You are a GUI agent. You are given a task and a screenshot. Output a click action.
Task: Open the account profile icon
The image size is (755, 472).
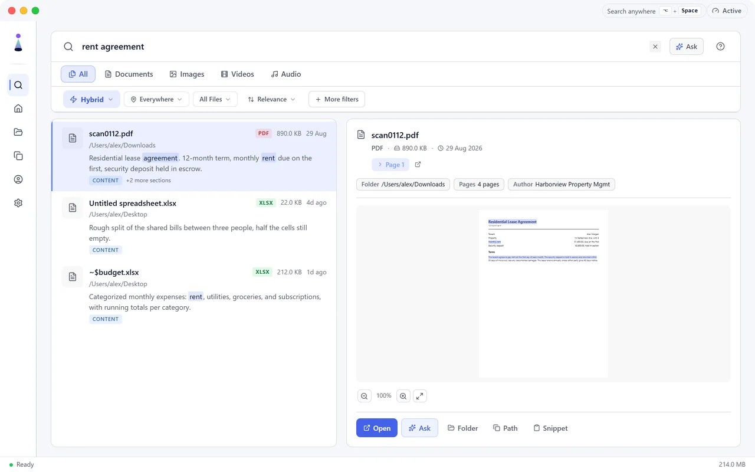pos(18,179)
